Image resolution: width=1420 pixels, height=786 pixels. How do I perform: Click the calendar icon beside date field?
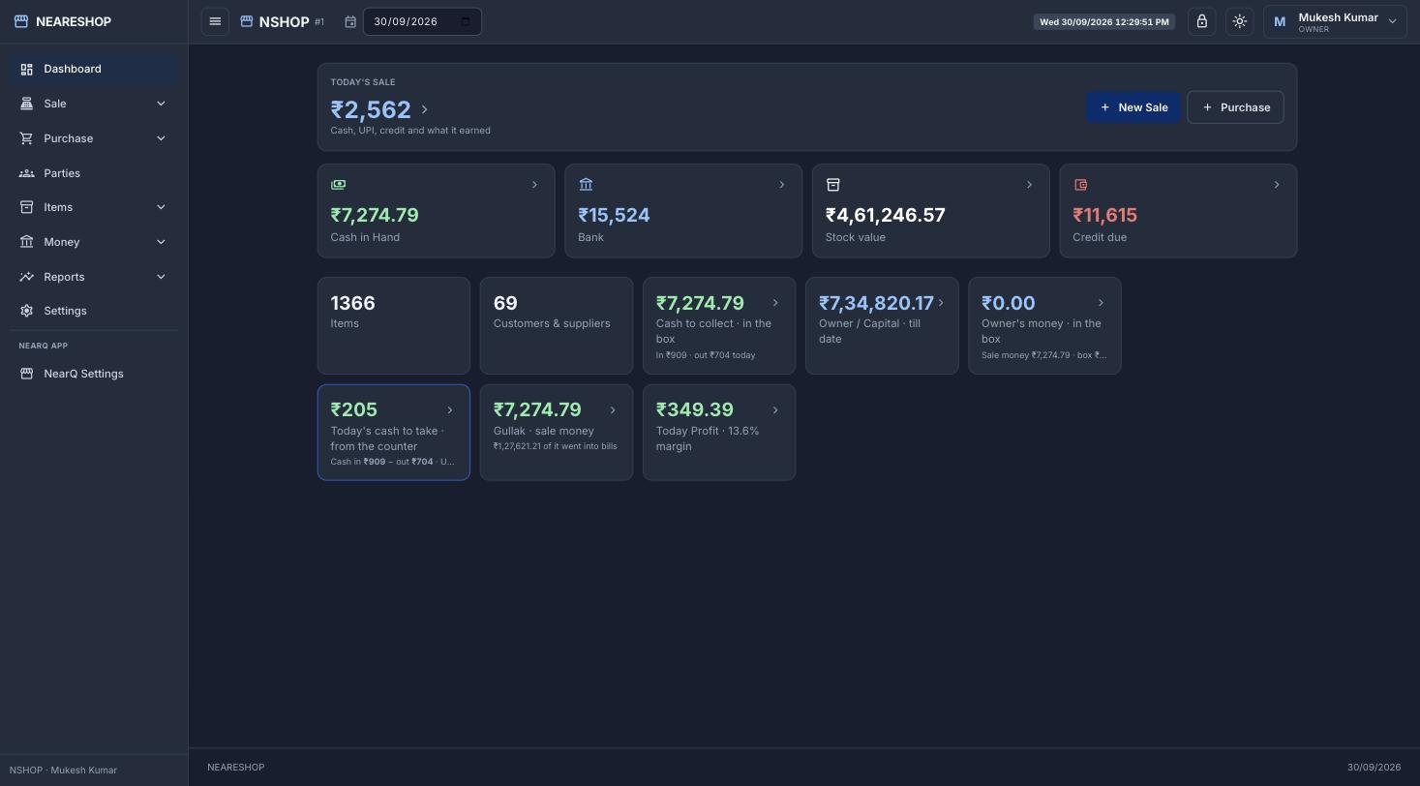(350, 21)
